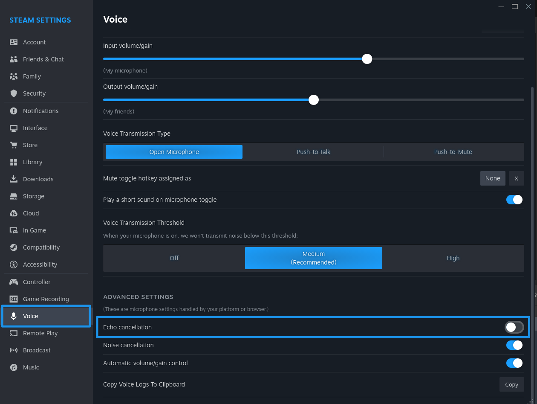Screen dimensions: 537x404
Task: Clear mute hotkey with X button
Action: pyautogui.click(x=516, y=178)
